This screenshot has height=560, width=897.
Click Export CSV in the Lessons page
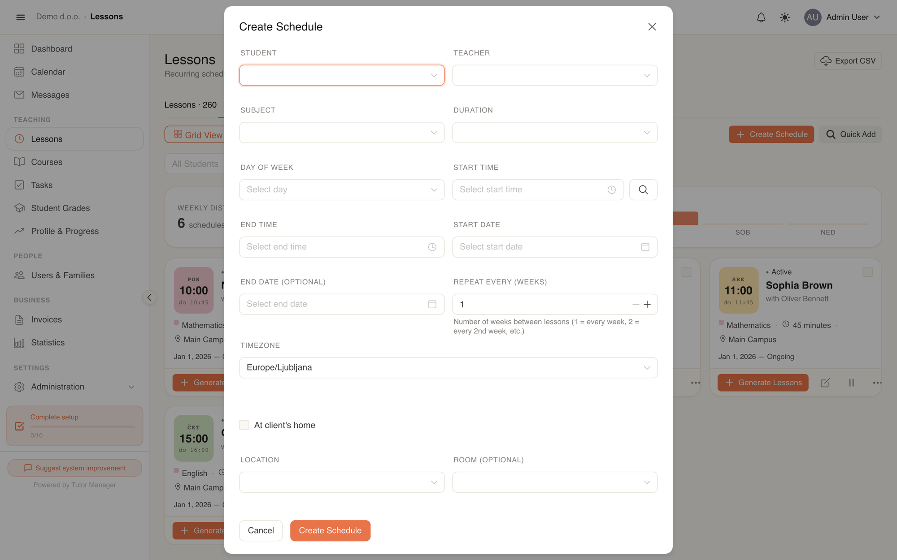pos(848,61)
